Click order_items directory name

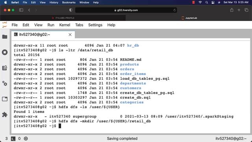pyautogui.click(x=133, y=74)
